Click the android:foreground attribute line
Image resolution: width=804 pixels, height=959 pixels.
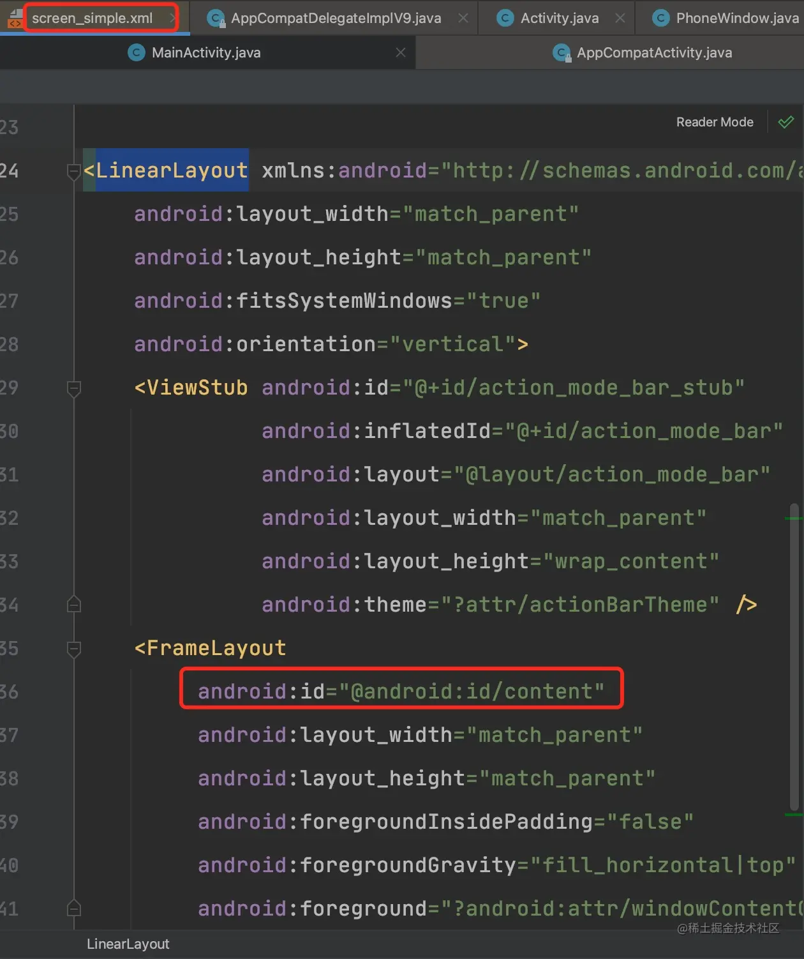(x=501, y=909)
